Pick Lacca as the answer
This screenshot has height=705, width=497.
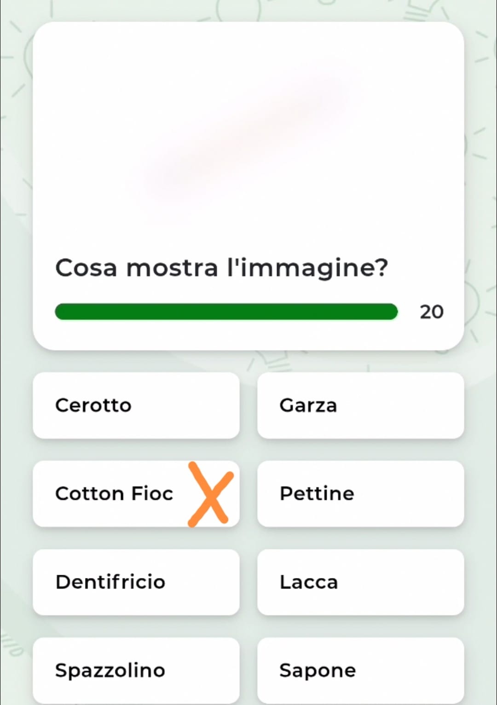pos(360,582)
